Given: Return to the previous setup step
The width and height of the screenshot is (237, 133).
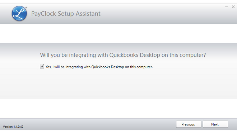Looking at the screenshot, I should [189, 124].
